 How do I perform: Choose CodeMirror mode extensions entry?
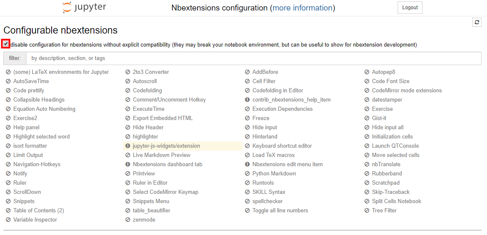407,91
